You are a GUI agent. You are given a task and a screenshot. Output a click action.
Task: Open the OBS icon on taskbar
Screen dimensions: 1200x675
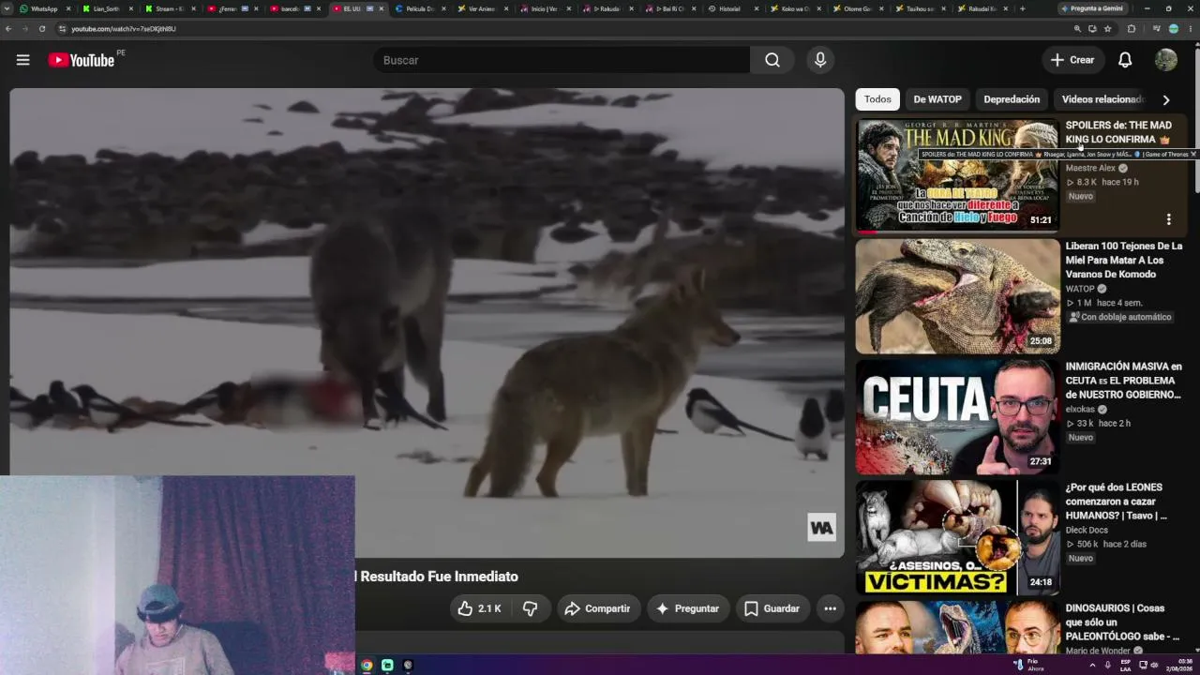coord(408,665)
